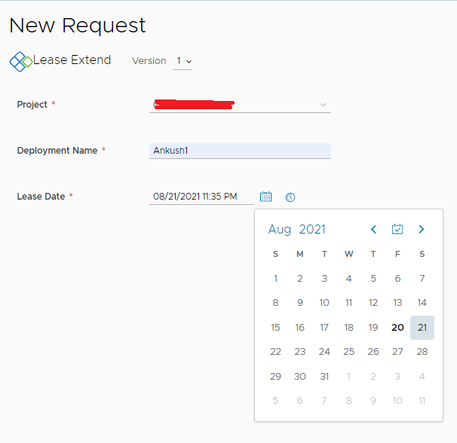Select August 20 in the calendar
The image size is (457, 443).
(397, 328)
